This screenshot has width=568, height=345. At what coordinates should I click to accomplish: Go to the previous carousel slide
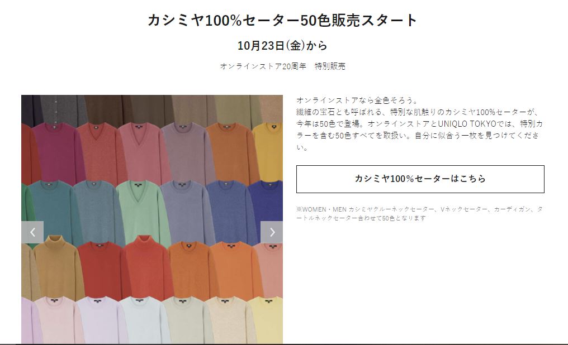click(32, 232)
